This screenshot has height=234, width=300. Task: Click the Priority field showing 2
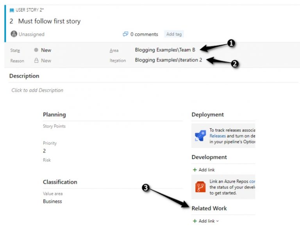(45, 151)
